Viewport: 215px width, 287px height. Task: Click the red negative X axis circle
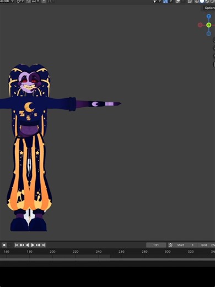click(x=200, y=25)
